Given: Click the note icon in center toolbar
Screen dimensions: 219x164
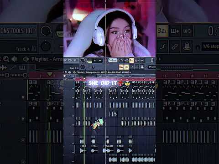Looking at the screenshot, I should pyautogui.click(x=132, y=67).
